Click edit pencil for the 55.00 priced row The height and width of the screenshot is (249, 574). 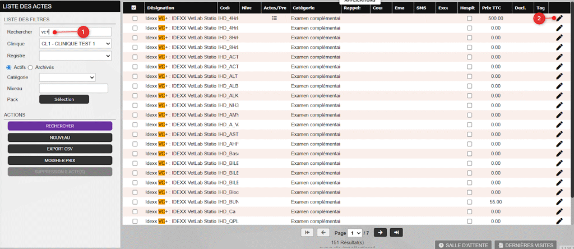(x=559, y=201)
